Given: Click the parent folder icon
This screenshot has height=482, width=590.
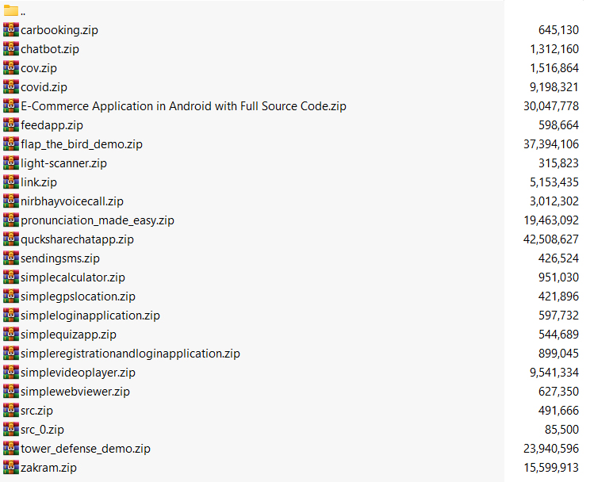Looking at the screenshot, I should [x=11, y=11].
